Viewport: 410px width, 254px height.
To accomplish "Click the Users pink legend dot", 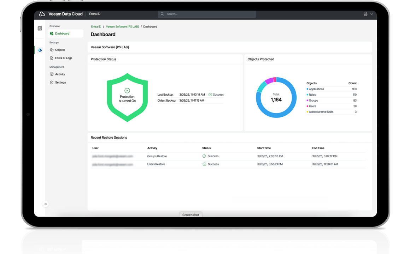I will pyautogui.click(x=307, y=106).
